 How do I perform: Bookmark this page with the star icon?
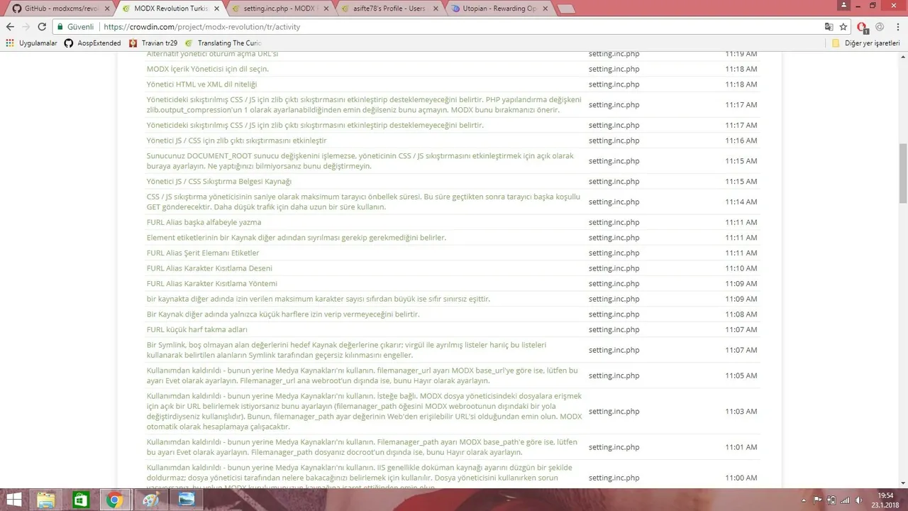843,27
